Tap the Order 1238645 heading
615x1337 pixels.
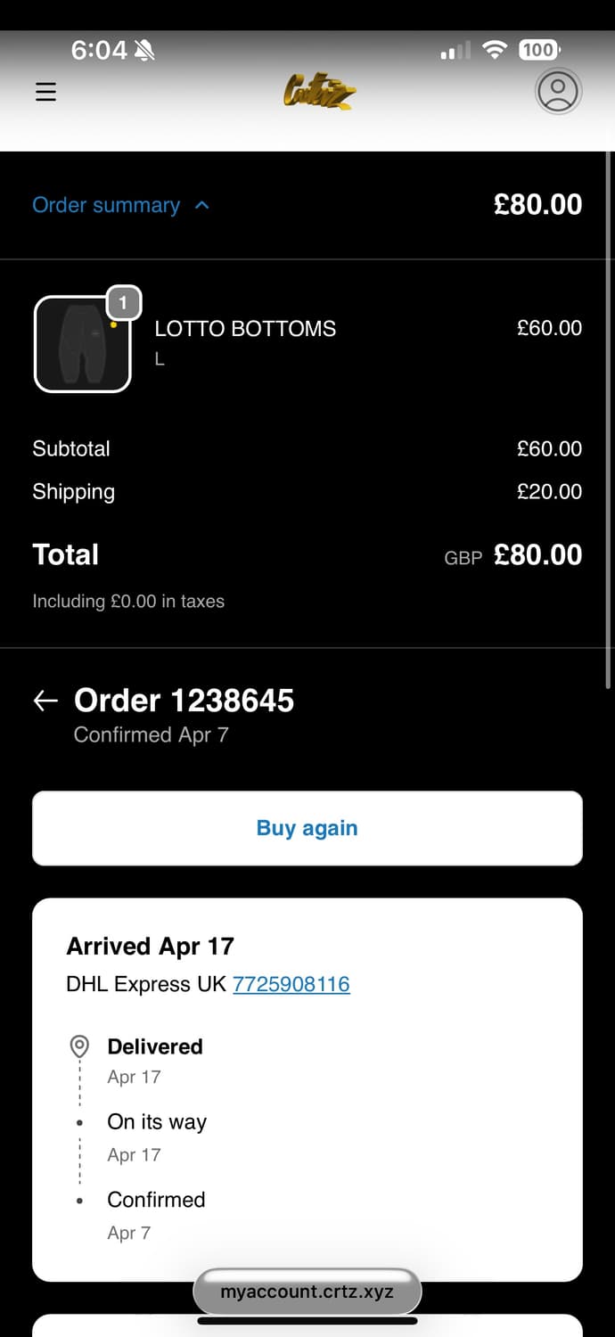pos(184,701)
